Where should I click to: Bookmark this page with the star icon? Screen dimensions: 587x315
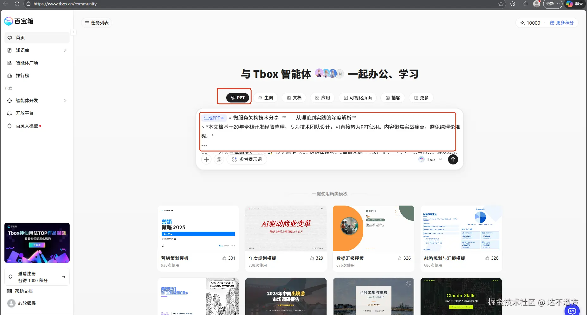pos(501,4)
